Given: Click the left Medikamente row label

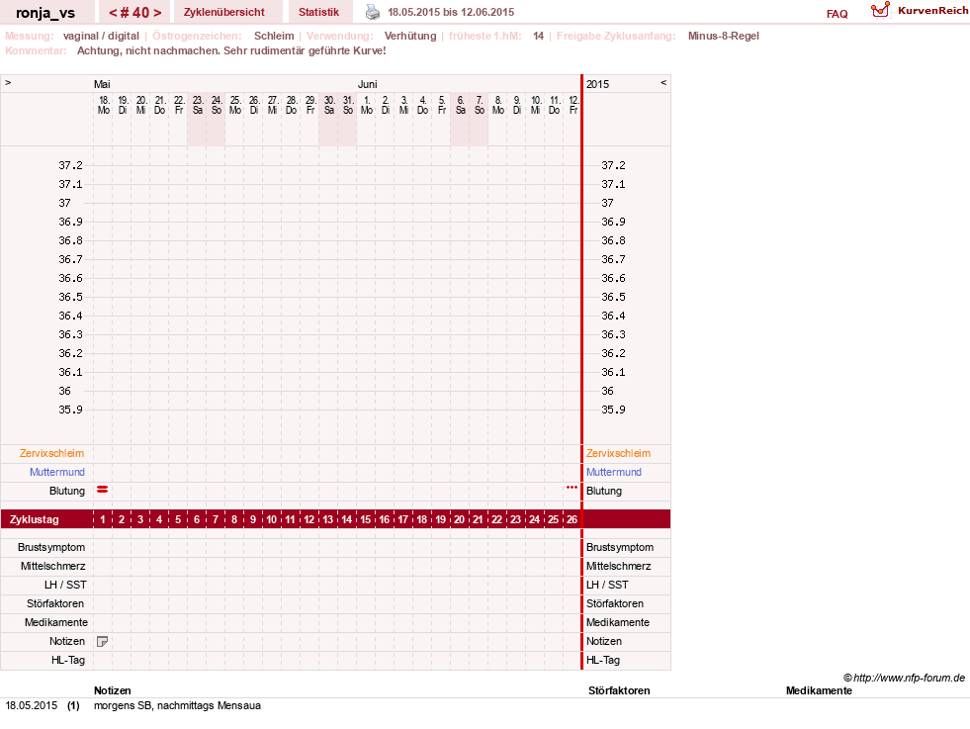Looking at the screenshot, I should (56, 622).
